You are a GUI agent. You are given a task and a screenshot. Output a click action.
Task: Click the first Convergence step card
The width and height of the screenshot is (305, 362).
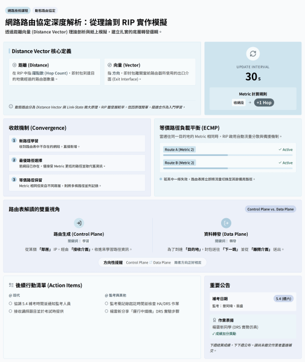coord(77,143)
